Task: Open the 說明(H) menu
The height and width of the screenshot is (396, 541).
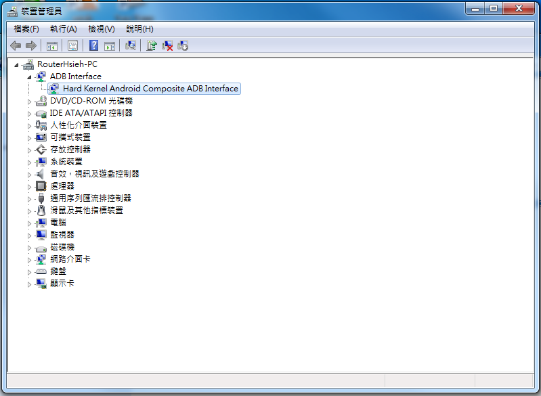Action: point(139,29)
